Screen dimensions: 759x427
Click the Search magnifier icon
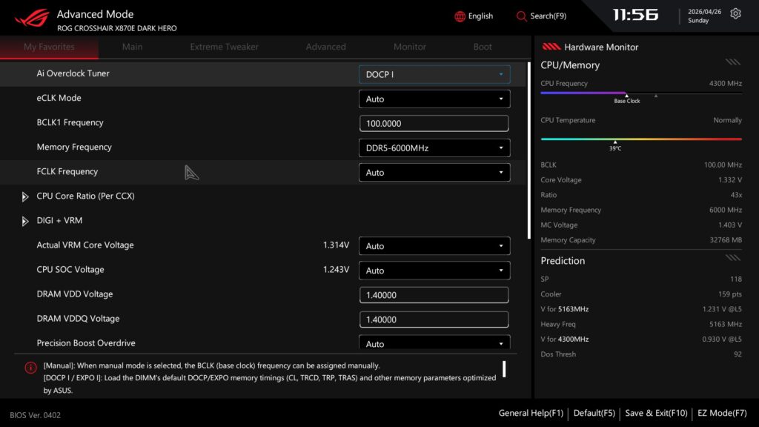pyautogui.click(x=521, y=16)
